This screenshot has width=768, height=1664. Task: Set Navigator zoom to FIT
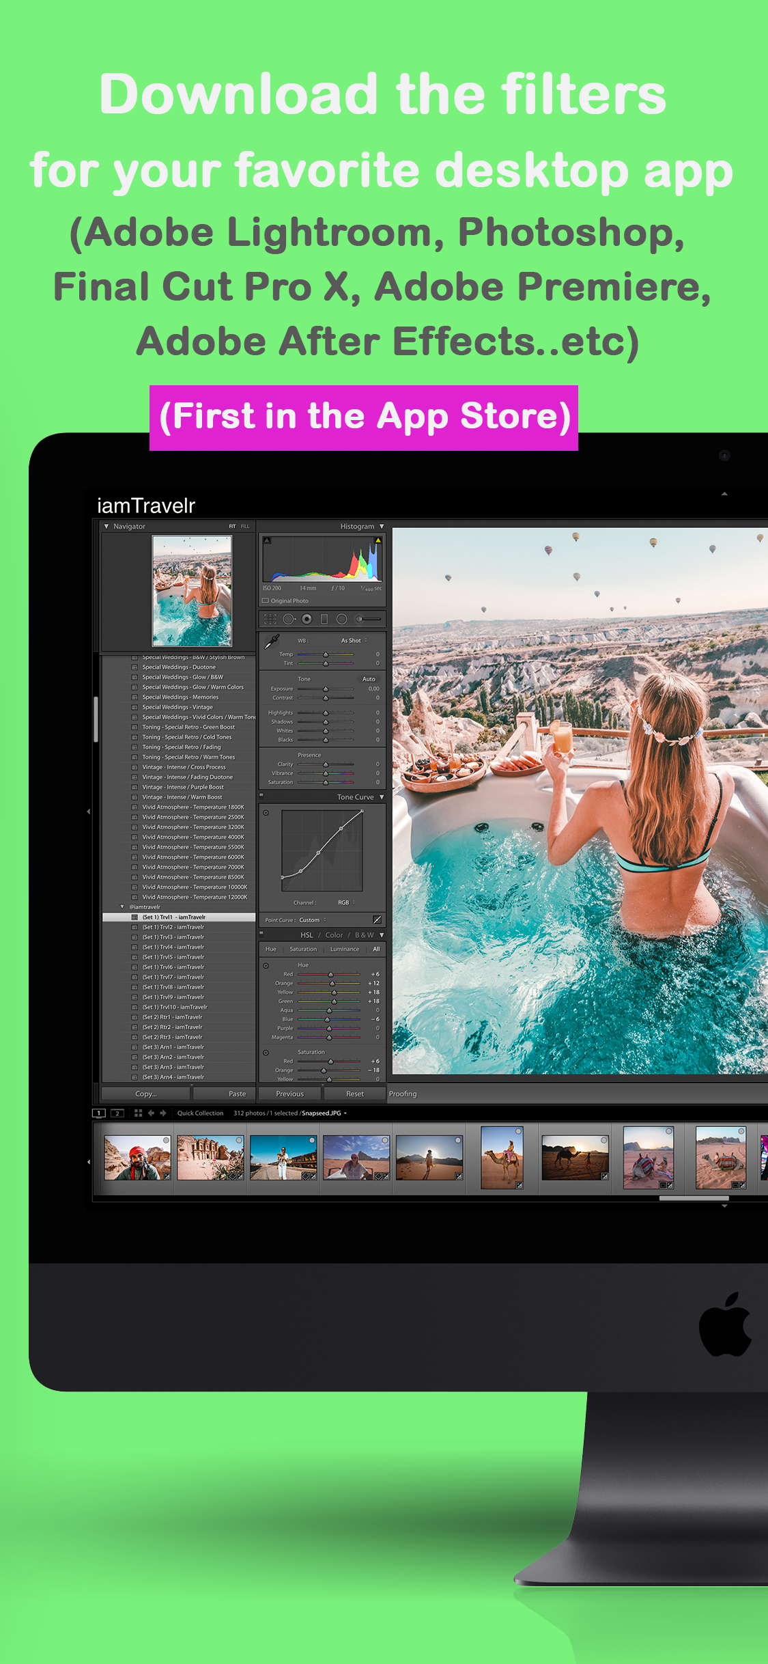(232, 527)
